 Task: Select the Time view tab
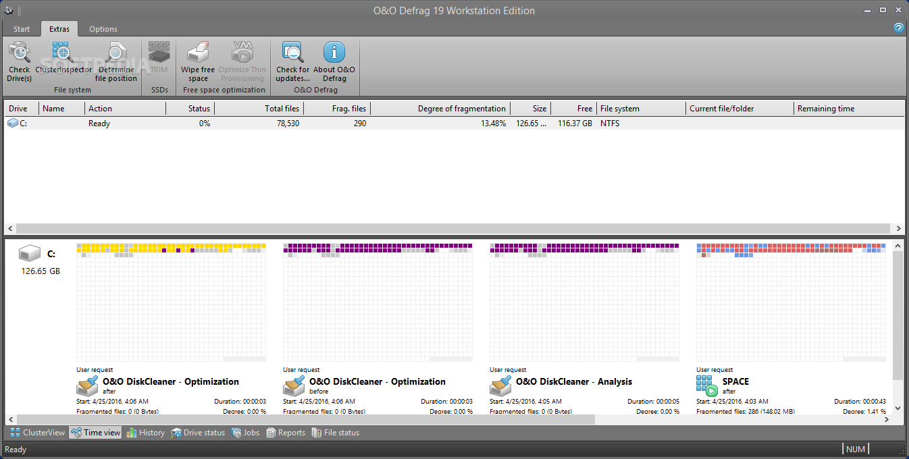pyautogui.click(x=95, y=433)
